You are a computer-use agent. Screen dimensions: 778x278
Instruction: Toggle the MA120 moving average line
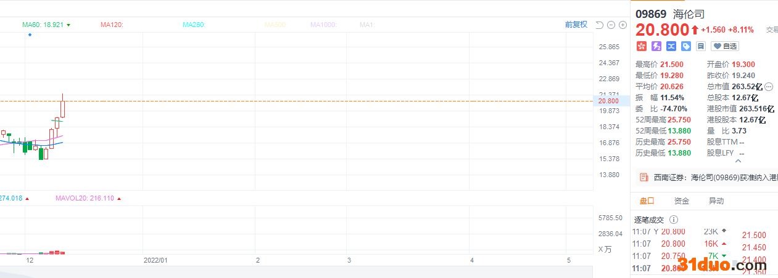click(x=112, y=25)
